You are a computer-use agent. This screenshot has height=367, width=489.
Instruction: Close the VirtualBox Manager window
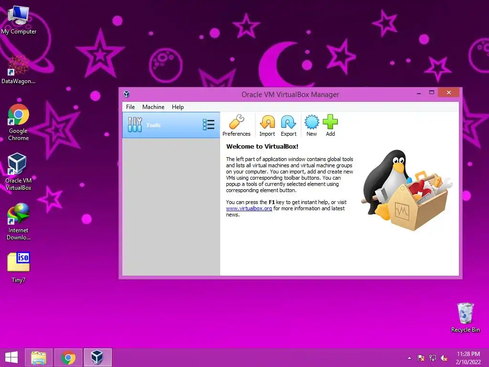448,92
